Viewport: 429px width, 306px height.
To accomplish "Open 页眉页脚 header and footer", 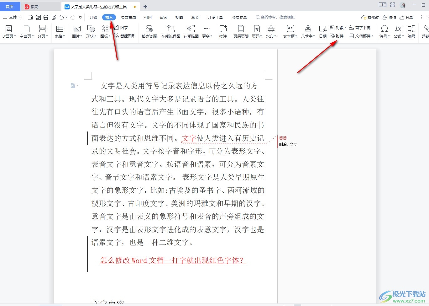I will point(241,32).
